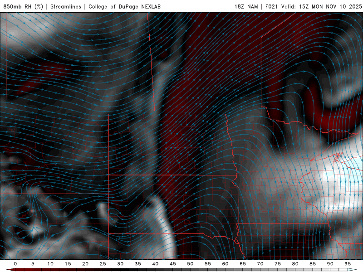The width and height of the screenshot is (363, 272).
Task: Select the "70" RH legend number
Action: pos(260,264)
